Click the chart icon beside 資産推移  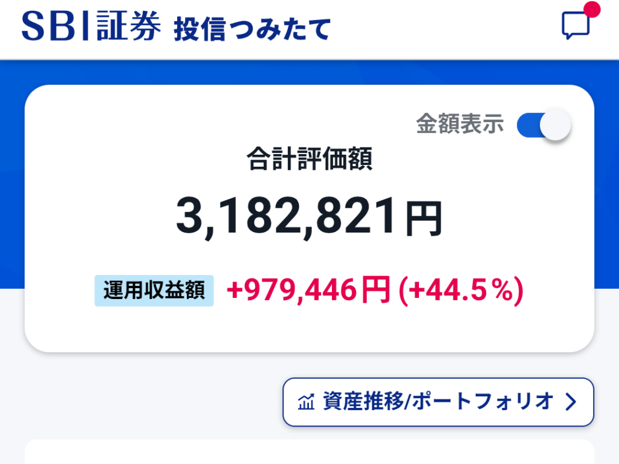click(306, 402)
